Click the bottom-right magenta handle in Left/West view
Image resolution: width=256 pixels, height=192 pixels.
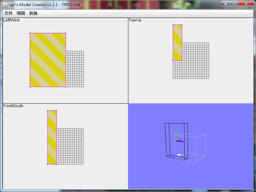(x=66, y=86)
